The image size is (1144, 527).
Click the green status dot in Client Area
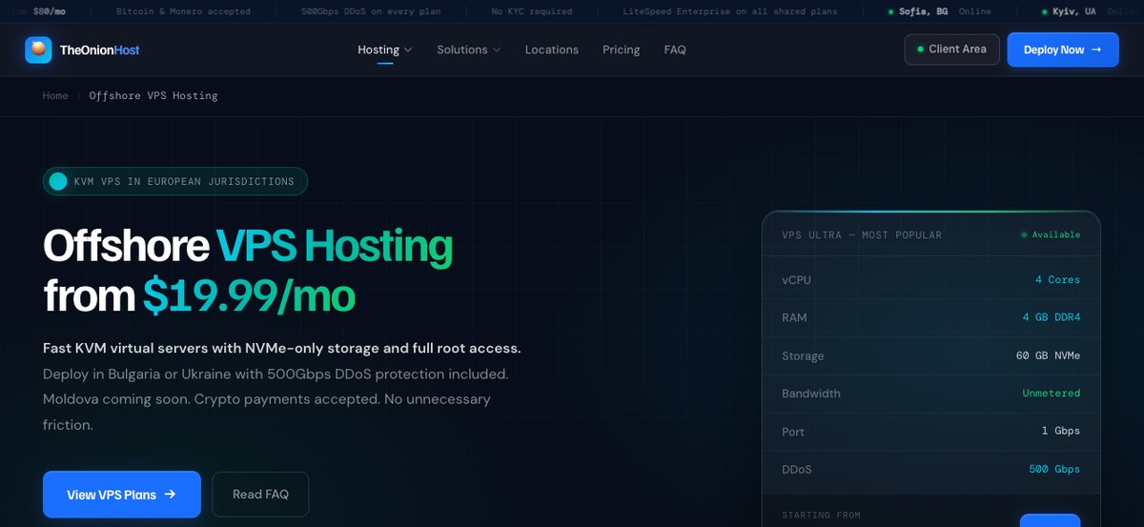920,50
